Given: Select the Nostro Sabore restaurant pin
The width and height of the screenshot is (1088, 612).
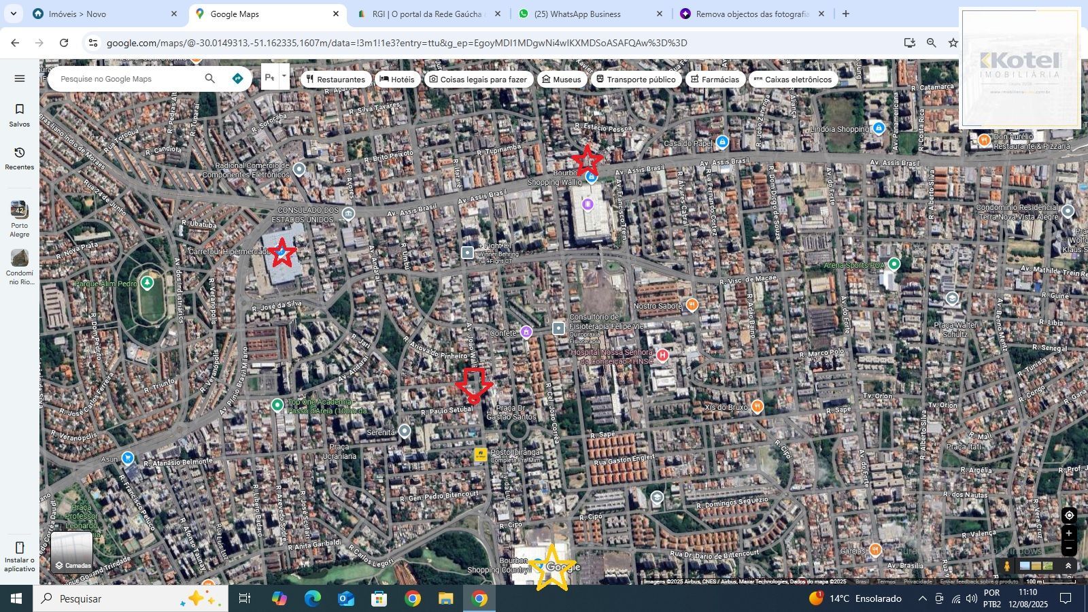Looking at the screenshot, I should coord(692,305).
